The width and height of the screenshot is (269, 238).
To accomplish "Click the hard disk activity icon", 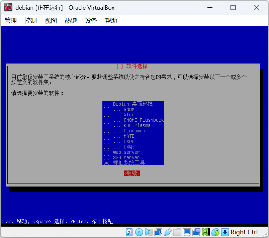I will 129,232.
